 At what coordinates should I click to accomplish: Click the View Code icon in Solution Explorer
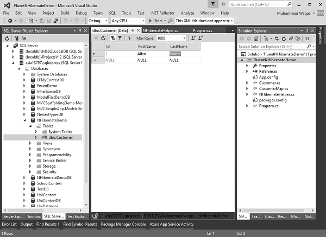click(308, 39)
